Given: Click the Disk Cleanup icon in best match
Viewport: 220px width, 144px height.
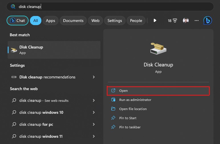Looking at the screenshot, I should (x=14, y=50).
